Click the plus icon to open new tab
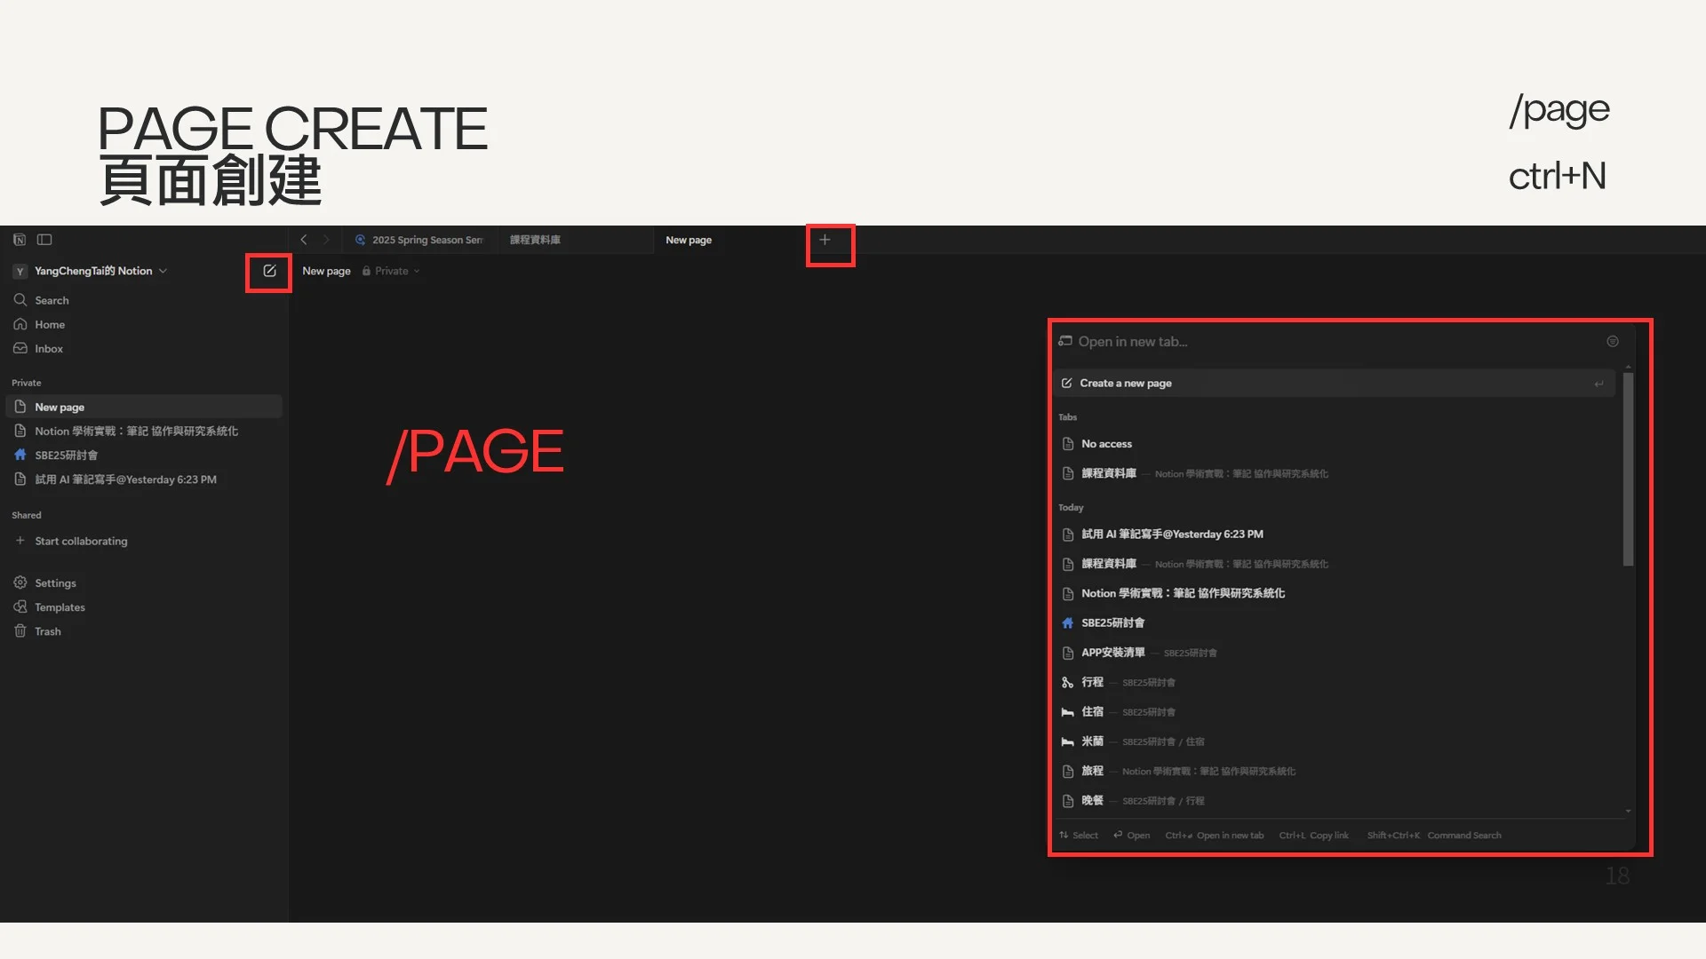Screen dimensions: 1706x959 coord(825,240)
